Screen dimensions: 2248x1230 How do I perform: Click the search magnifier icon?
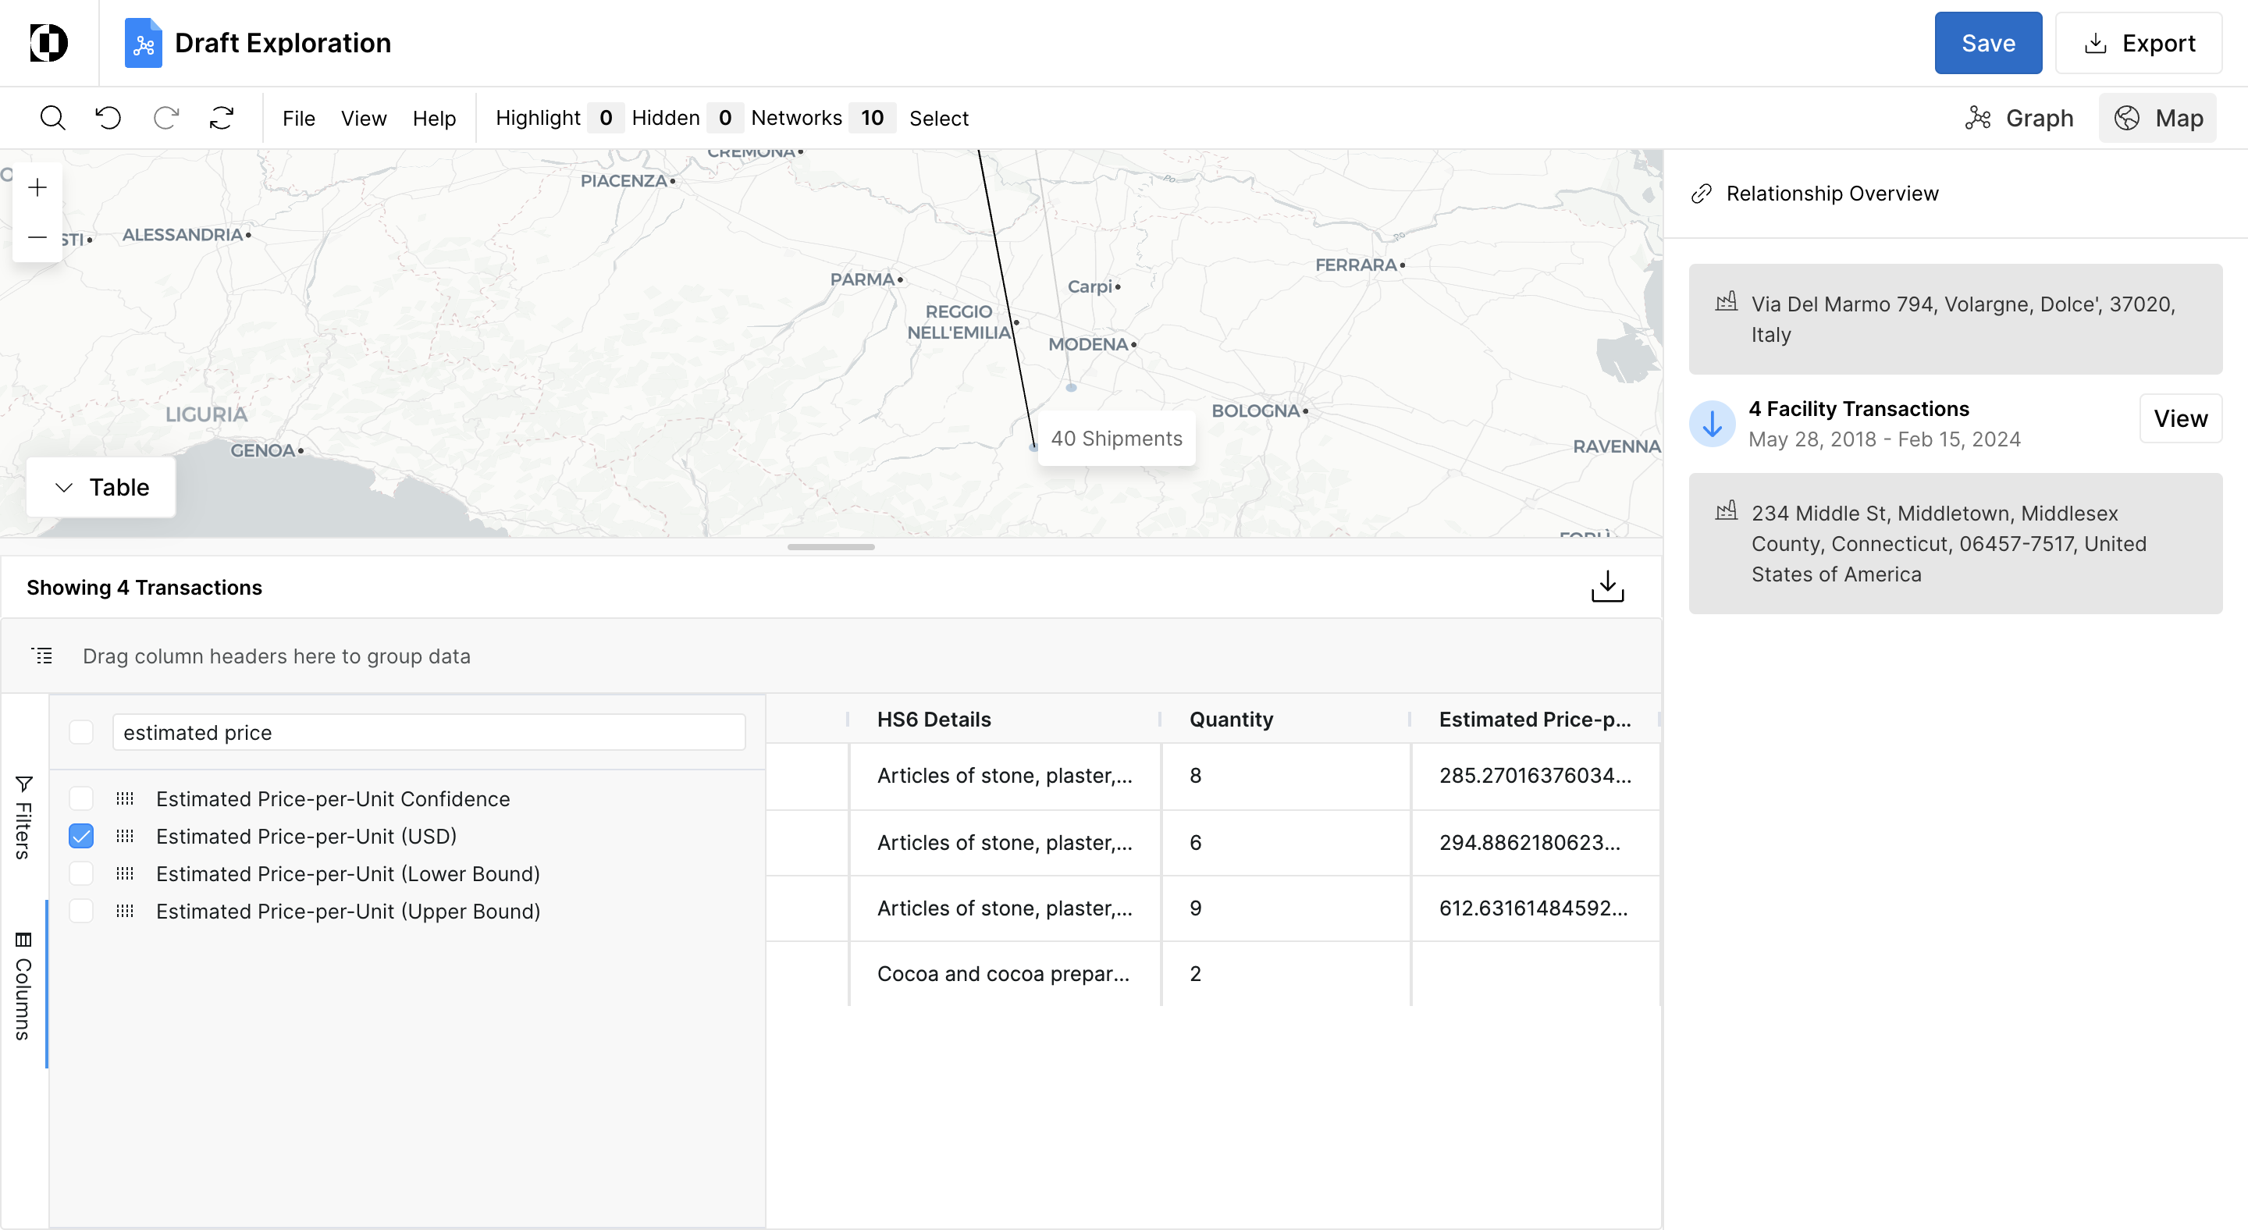coord(52,118)
